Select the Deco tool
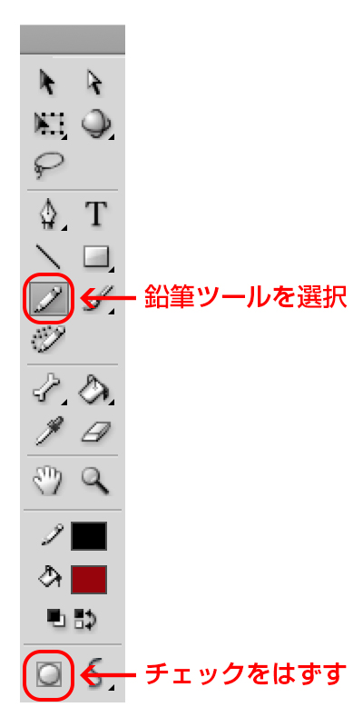The height and width of the screenshot is (727, 363). [x=48, y=339]
